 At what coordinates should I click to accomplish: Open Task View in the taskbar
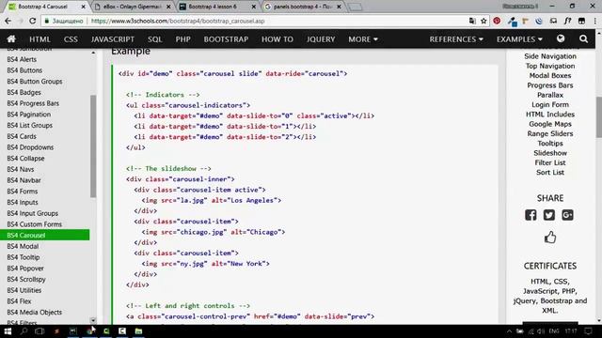(40, 331)
